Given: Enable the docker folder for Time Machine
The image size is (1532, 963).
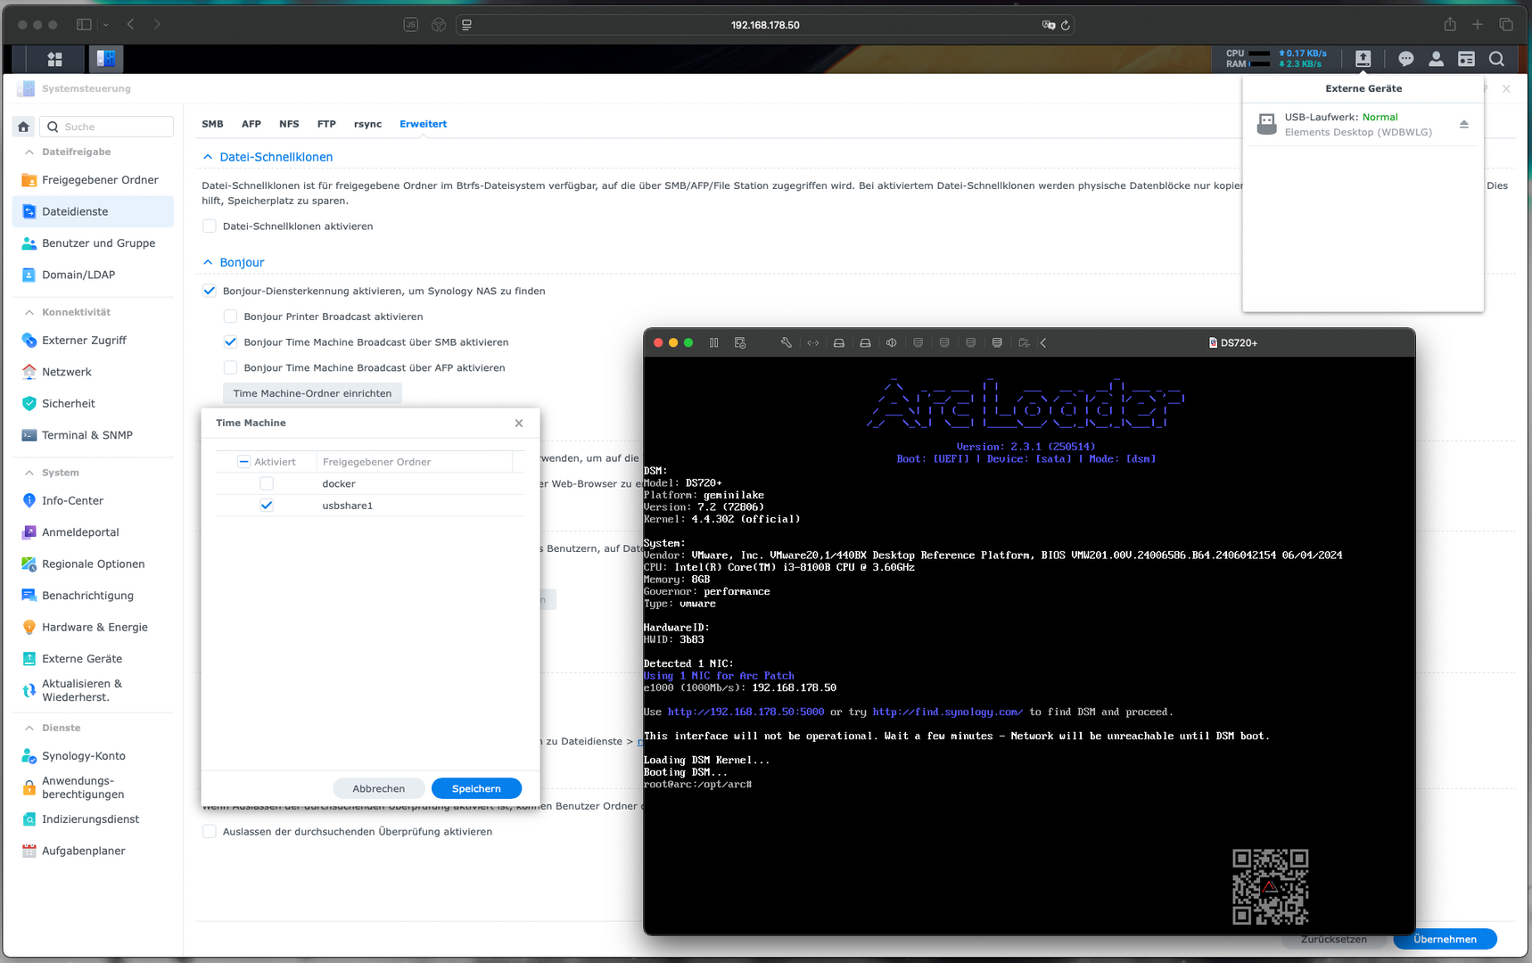Looking at the screenshot, I should tap(267, 483).
